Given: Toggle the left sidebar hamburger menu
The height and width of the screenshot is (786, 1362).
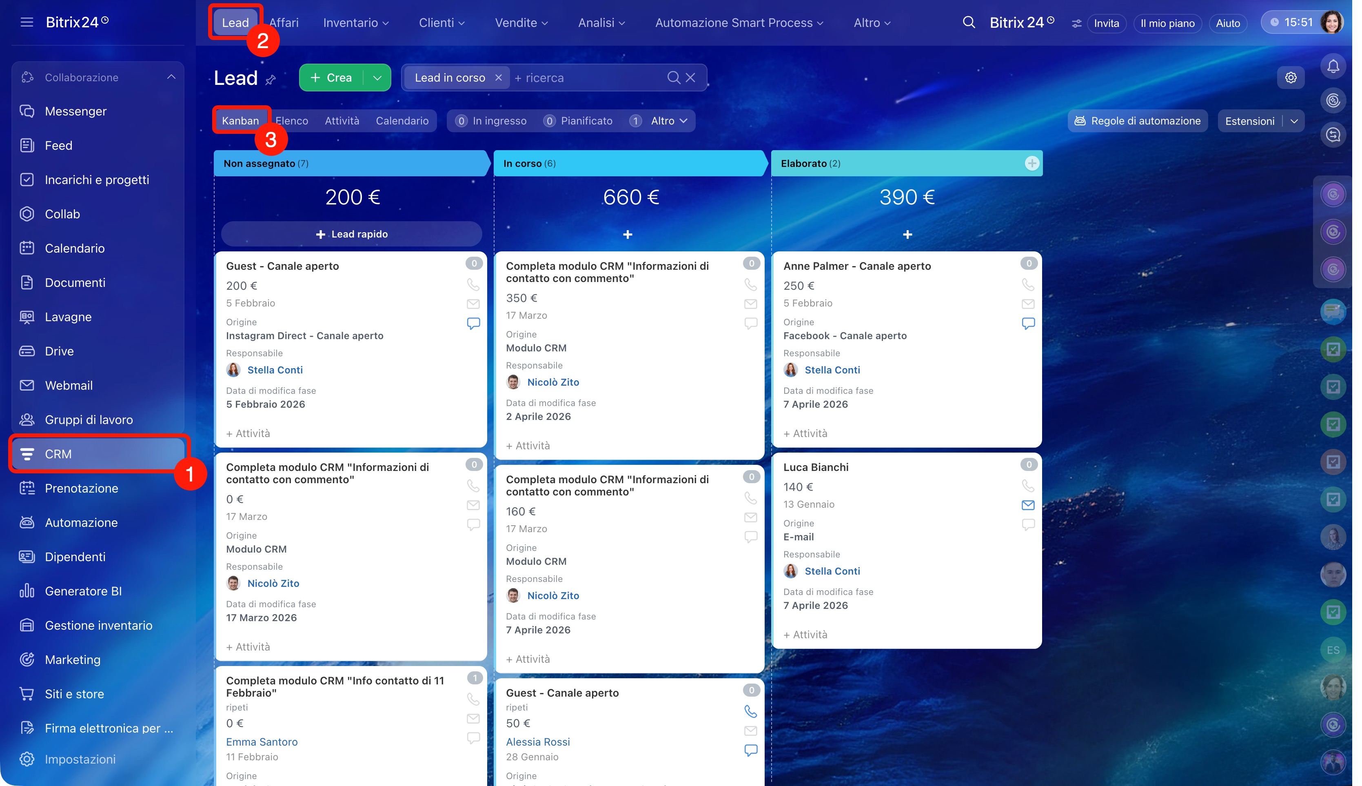Looking at the screenshot, I should coord(27,22).
